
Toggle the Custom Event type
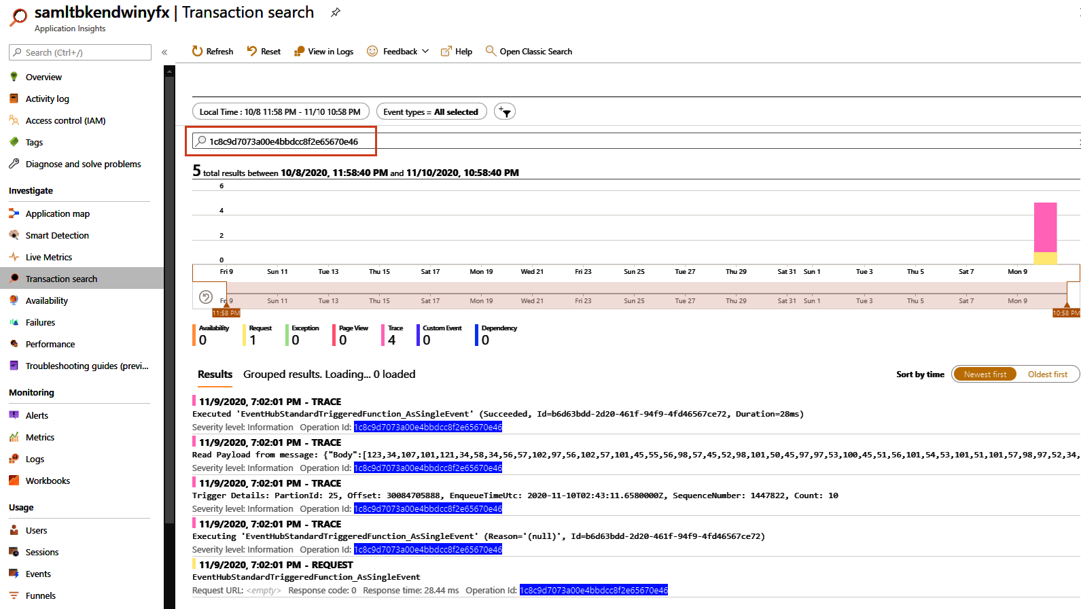[x=440, y=335]
